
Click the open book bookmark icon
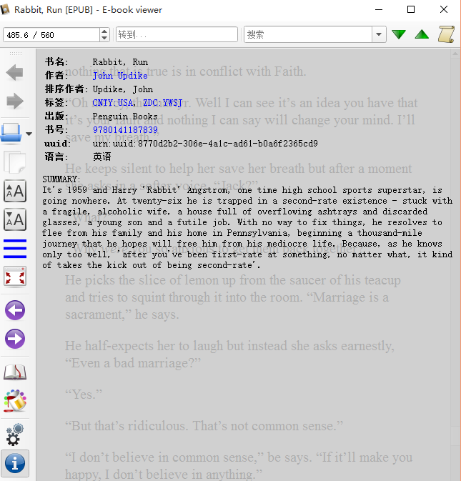(x=15, y=372)
